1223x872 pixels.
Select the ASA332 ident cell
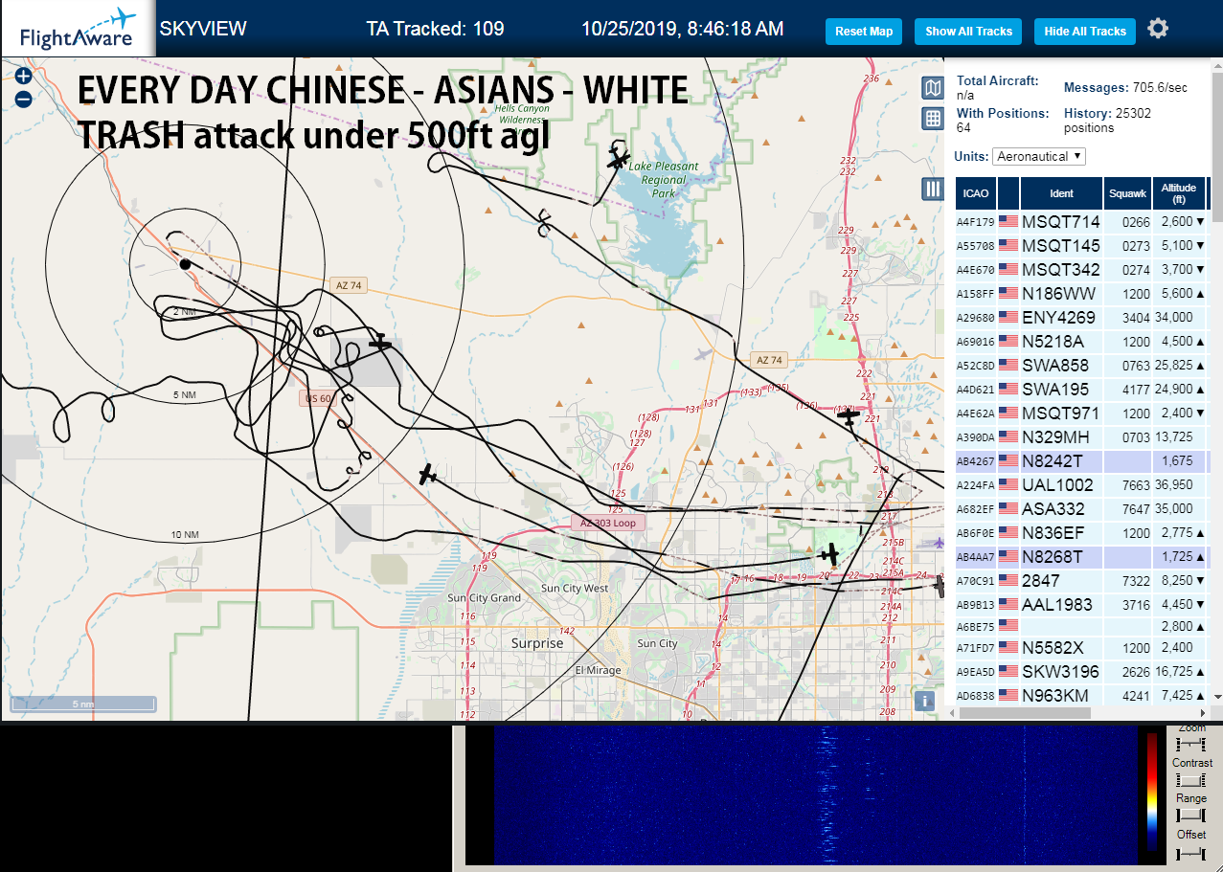1061,509
